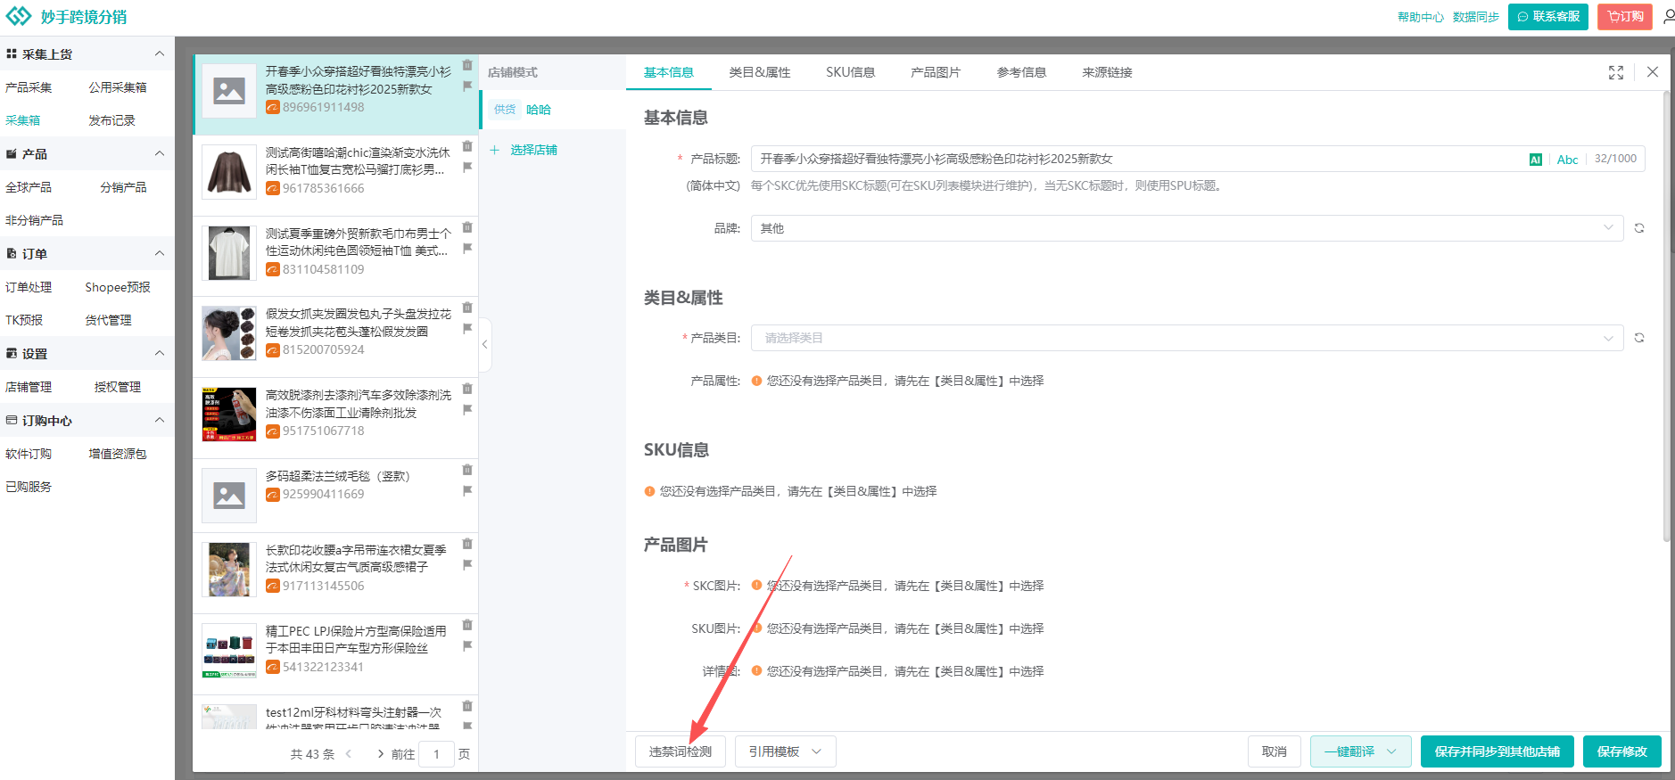Image resolution: width=1675 pixels, height=780 pixels.
Task: Collapse the 采集上货 sidebar section
Action: coord(160,53)
